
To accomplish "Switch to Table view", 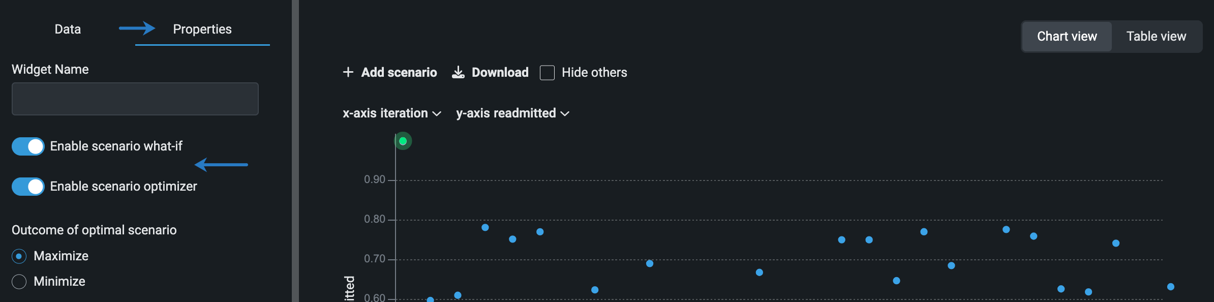I will [1156, 37].
